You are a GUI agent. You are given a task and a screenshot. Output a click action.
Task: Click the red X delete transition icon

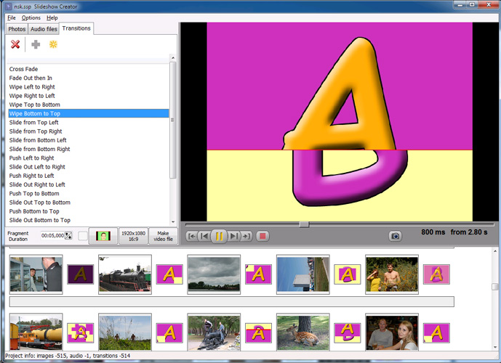15,45
